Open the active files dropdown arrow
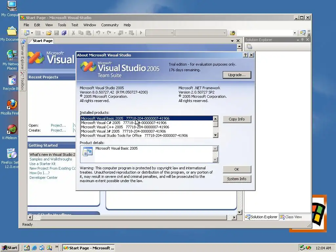 232,41
